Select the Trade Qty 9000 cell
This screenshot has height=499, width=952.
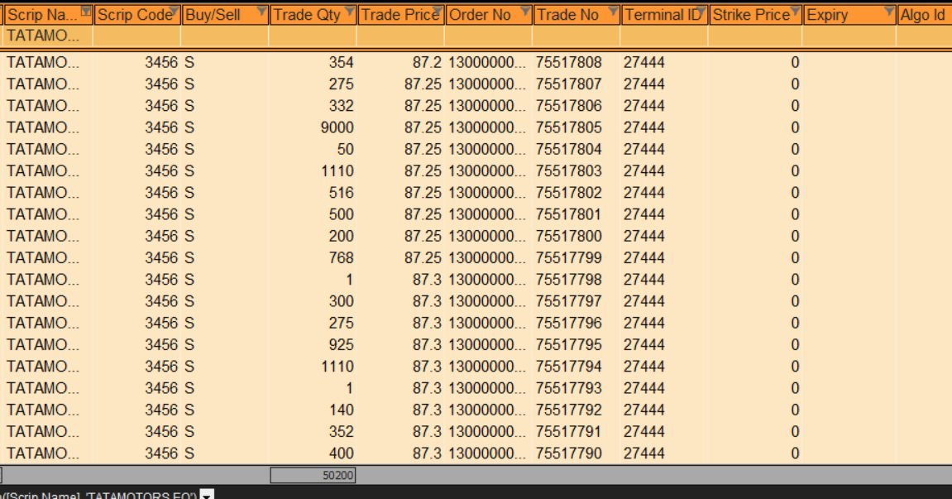[x=313, y=127]
